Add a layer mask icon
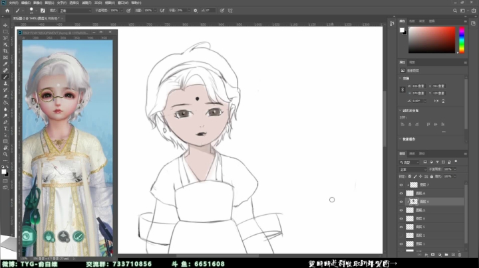 point(433,255)
